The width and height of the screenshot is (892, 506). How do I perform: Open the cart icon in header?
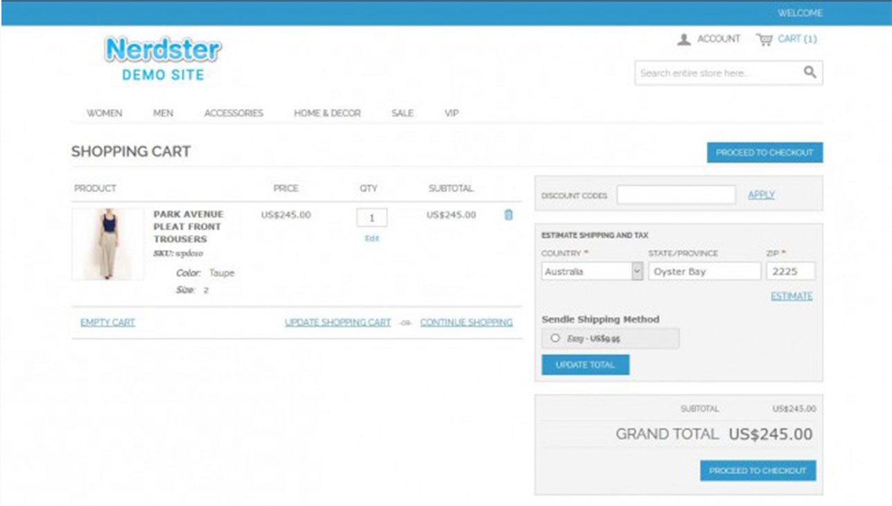764,39
